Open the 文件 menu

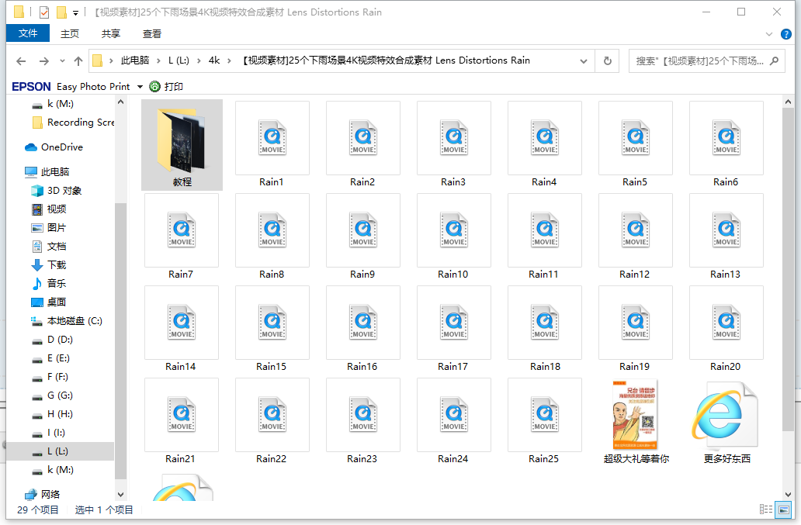click(x=28, y=33)
